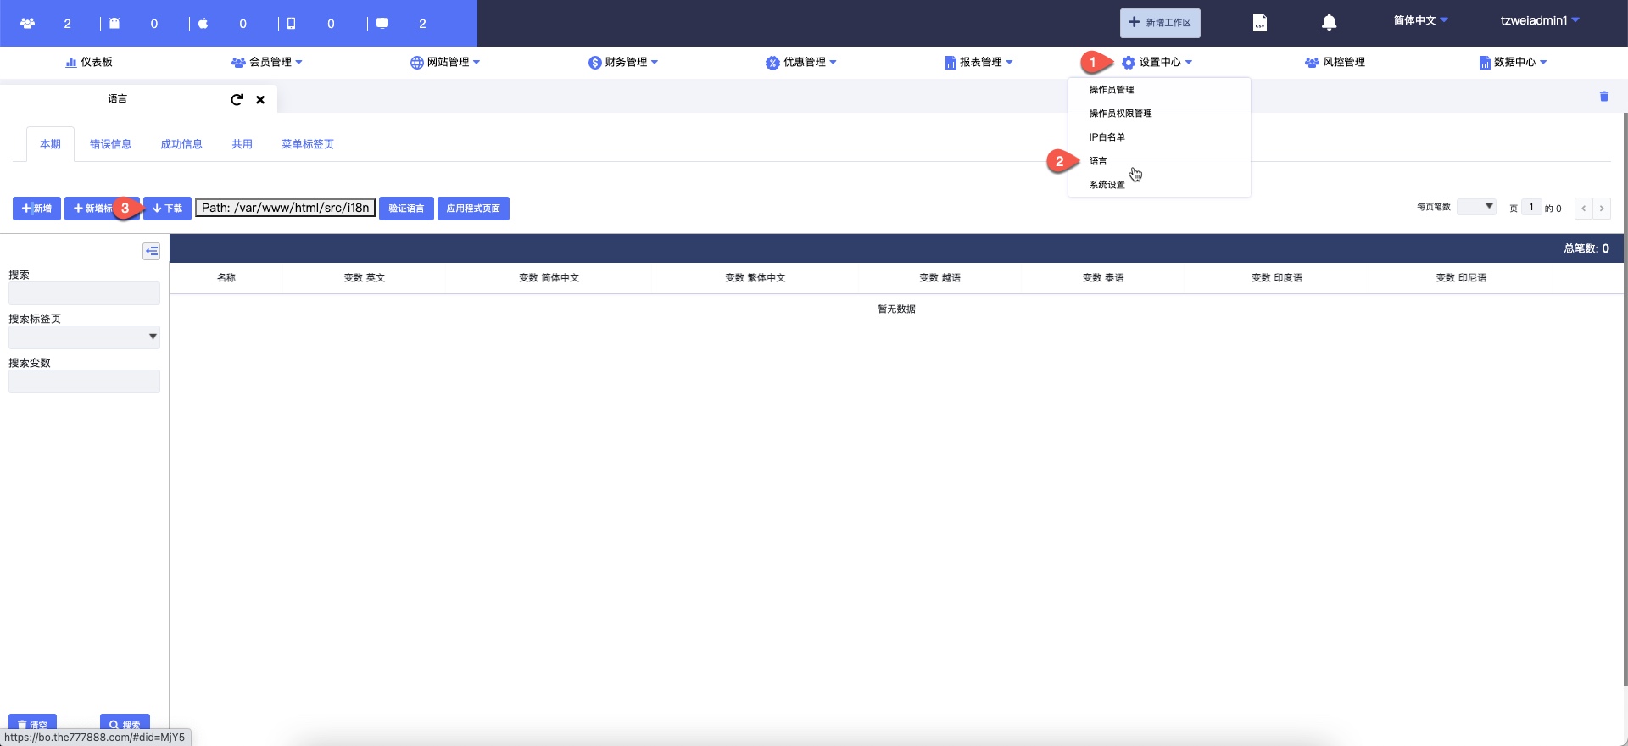
Task: Click the Android devices icon in top bar
Action: 114,23
